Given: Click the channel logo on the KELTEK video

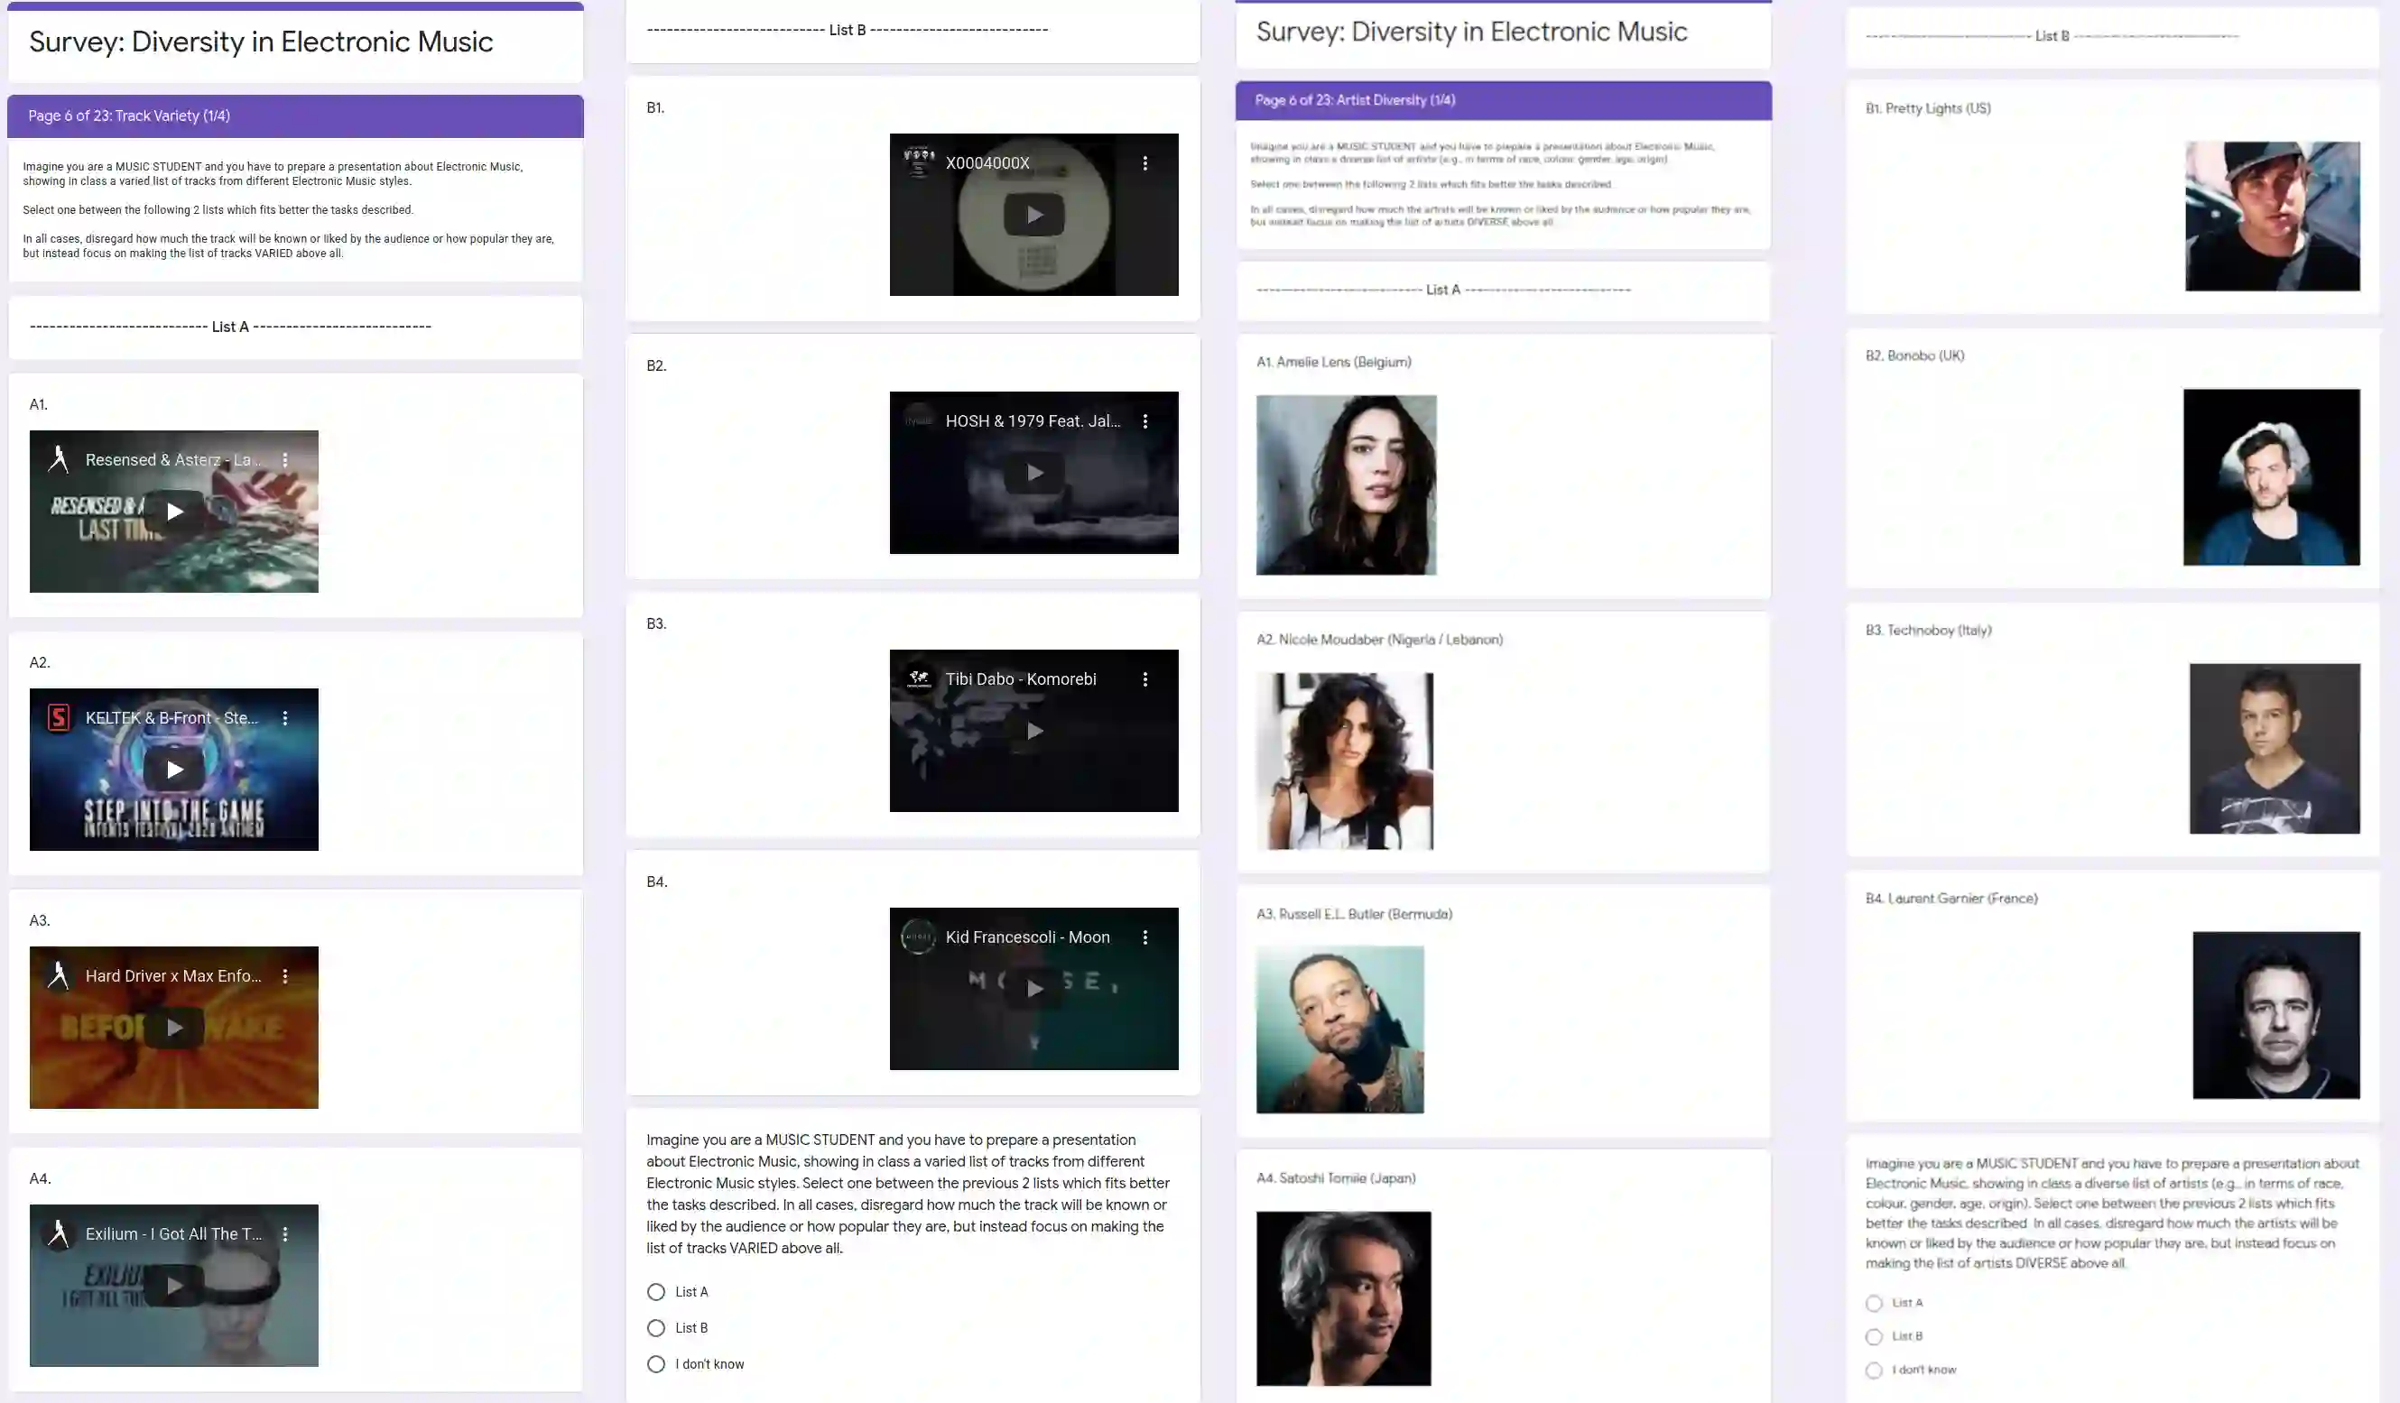Looking at the screenshot, I should 59,717.
